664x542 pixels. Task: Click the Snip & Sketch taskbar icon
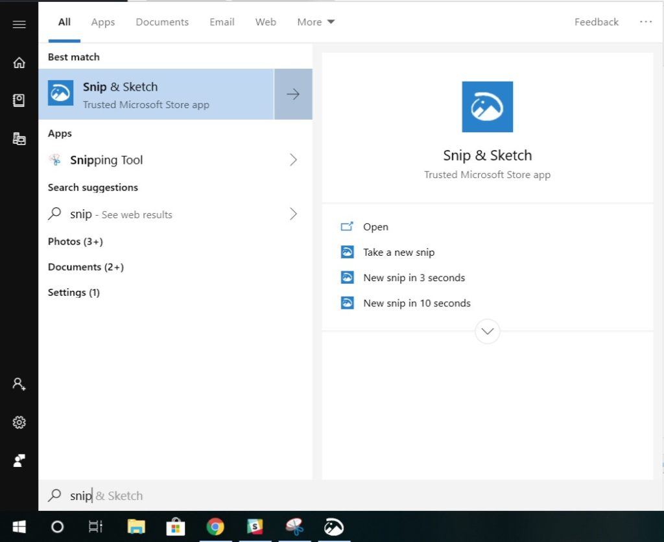333,526
